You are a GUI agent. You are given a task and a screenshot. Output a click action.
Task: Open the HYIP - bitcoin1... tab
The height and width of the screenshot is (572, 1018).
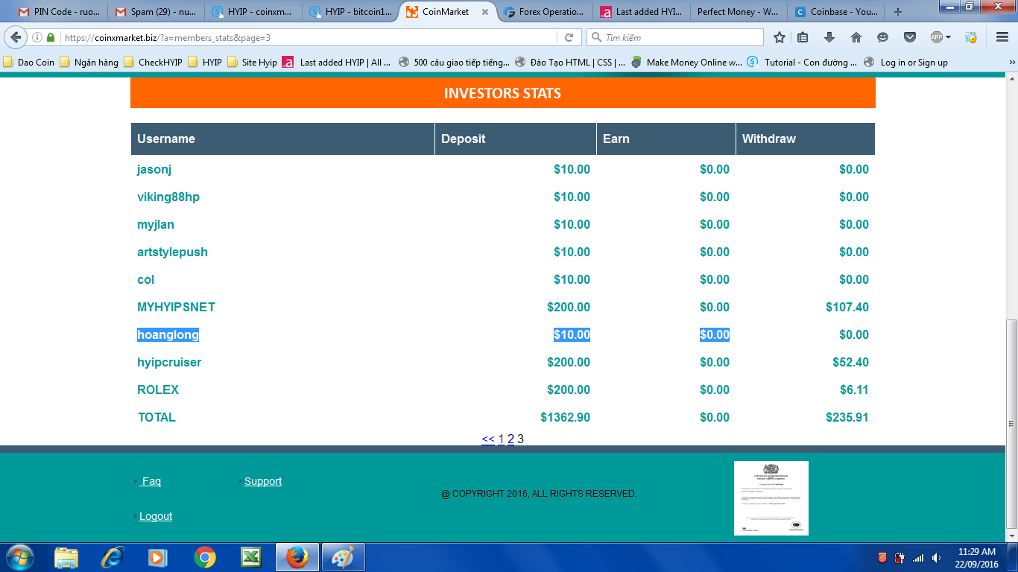point(350,12)
